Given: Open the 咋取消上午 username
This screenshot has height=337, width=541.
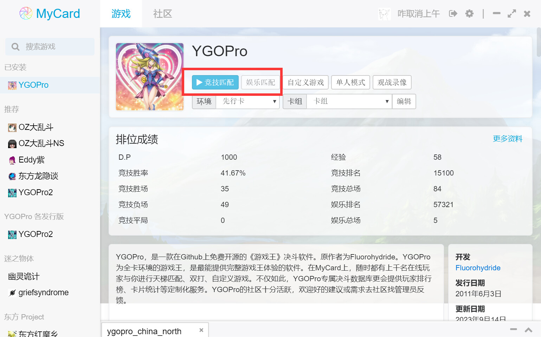Looking at the screenshot, I should (x=418, y=14).
